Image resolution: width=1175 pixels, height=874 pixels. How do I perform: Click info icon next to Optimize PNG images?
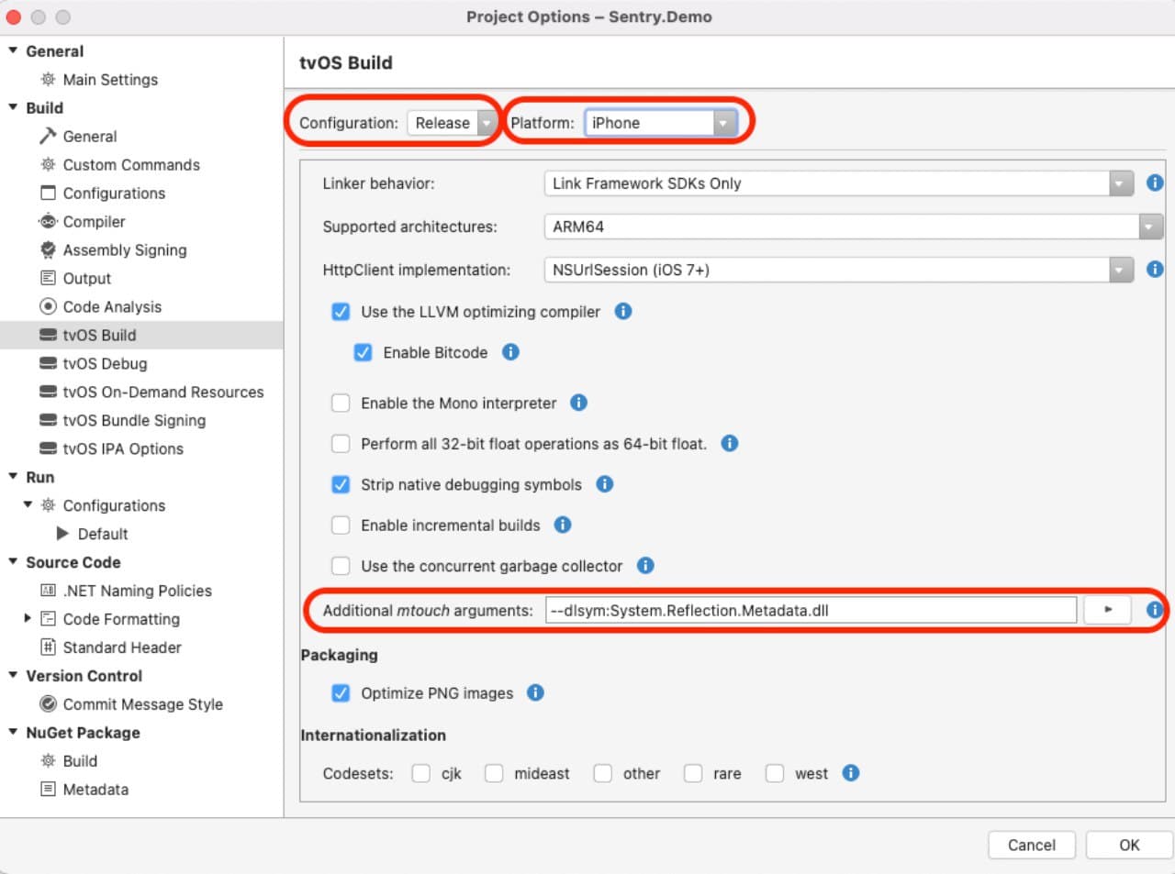point(535,693)
